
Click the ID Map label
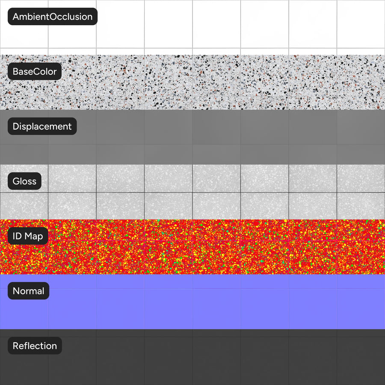pyautogui.click(x=28, y=236)
